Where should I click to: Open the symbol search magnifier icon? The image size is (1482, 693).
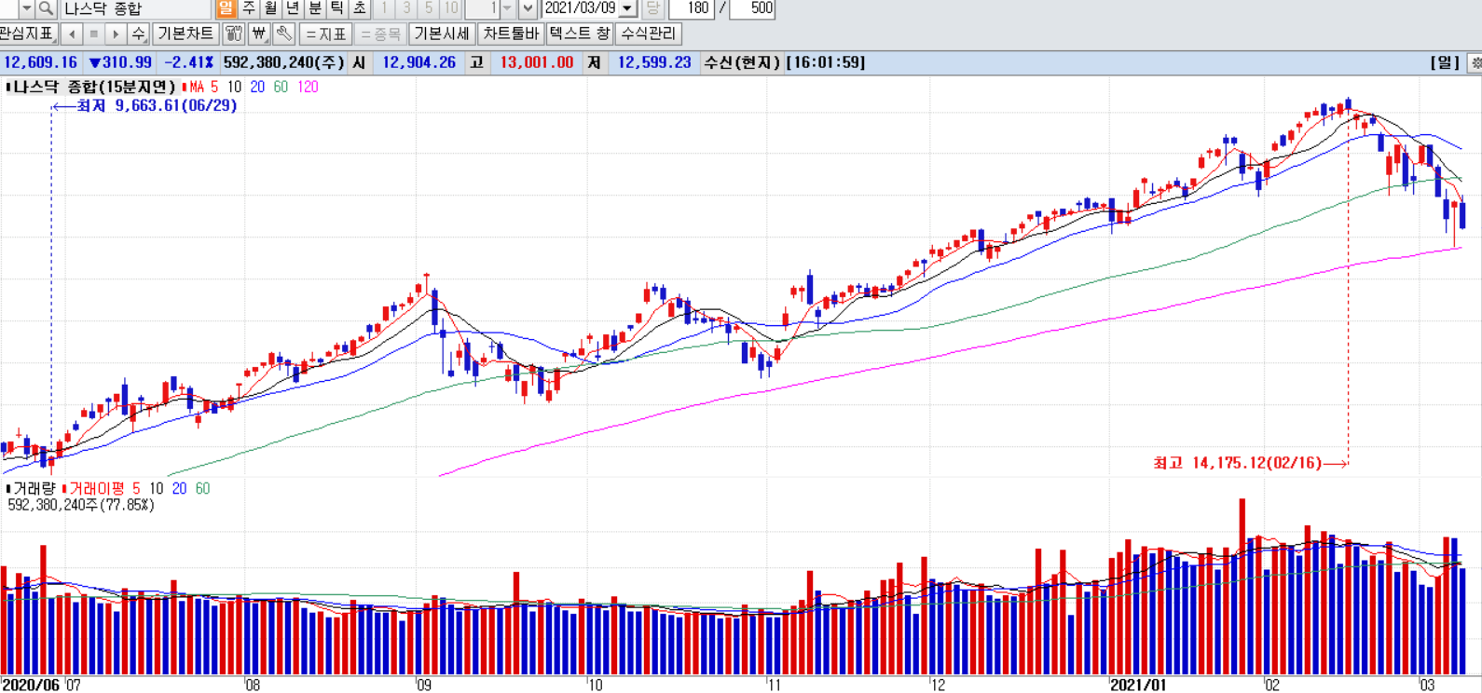point(46,8)
